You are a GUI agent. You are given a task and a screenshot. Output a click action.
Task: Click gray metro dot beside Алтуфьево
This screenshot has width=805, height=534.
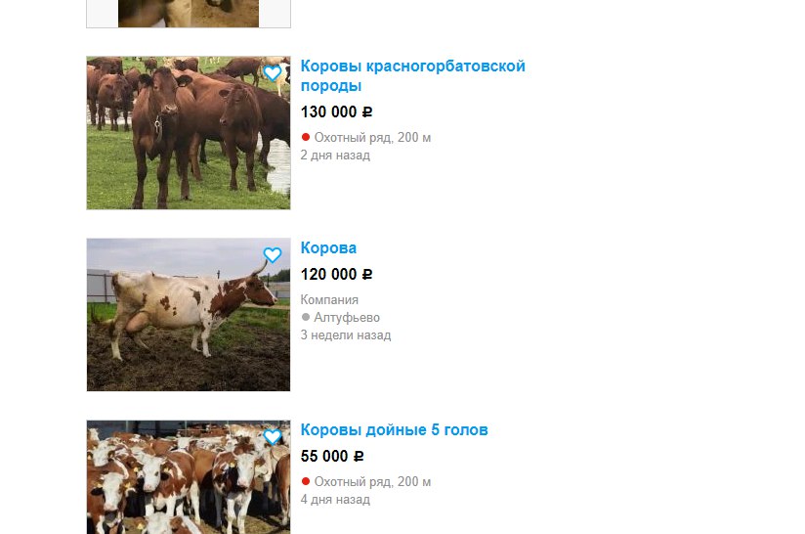[x=306, y=317]
